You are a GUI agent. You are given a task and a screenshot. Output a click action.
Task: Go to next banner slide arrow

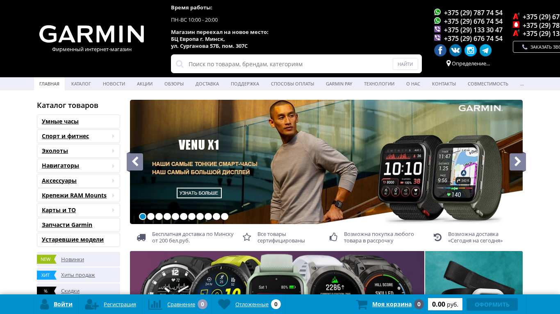(x=518, y=162)
